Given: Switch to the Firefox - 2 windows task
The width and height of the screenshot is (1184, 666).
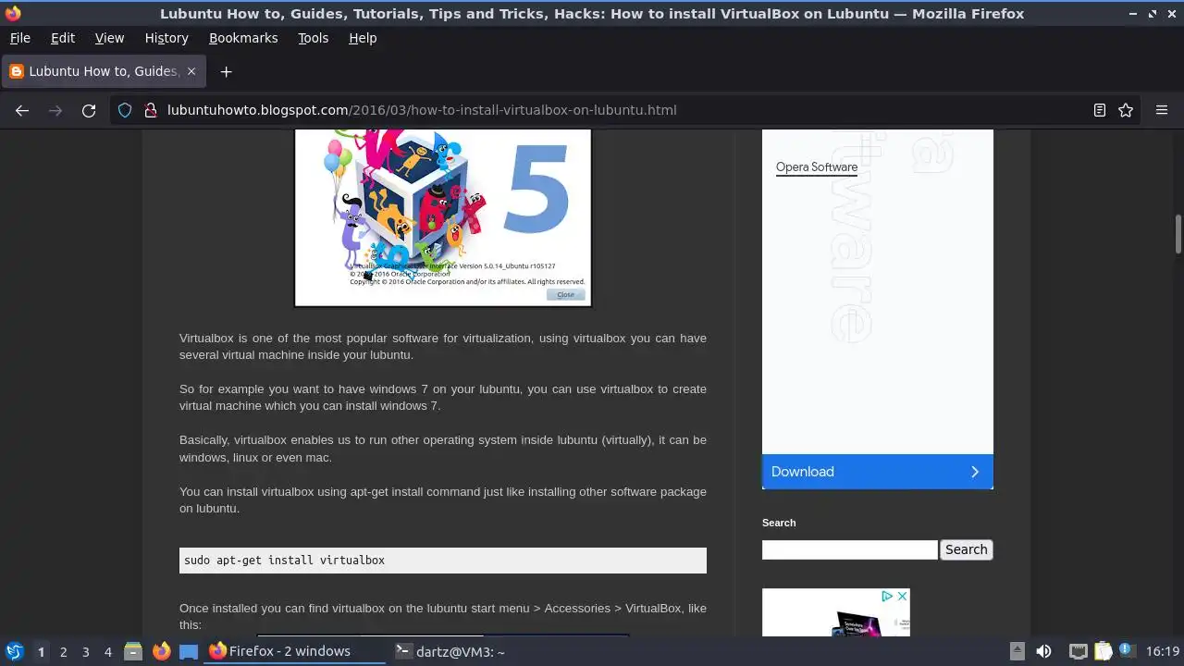Looking at the screenshot, I should (294, 651).
